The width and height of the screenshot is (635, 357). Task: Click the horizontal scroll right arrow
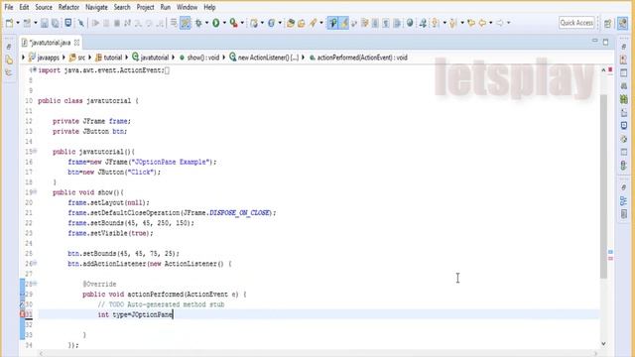595,353
